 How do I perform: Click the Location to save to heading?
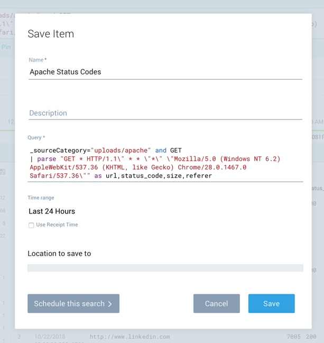[x=59, y=253]
